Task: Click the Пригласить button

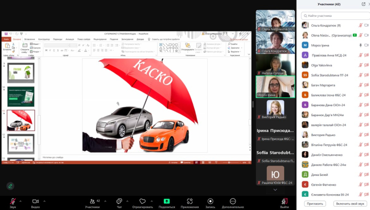Action: [315, 204]
